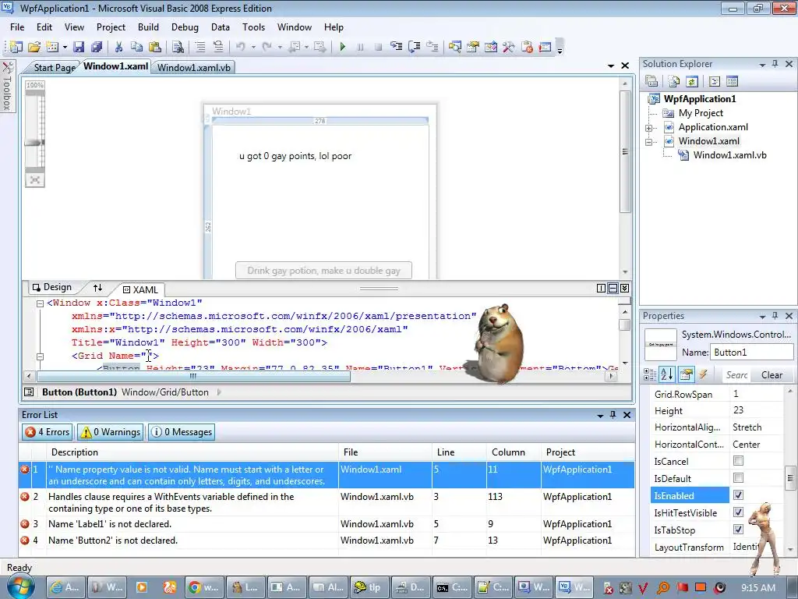Click the Step Over toolbar icon
The height and width of the screenshot is (599, 798).
point(415,47)
